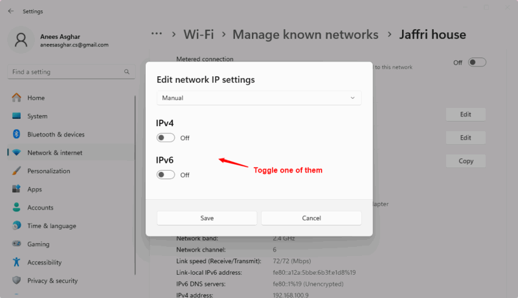
Task: Click the Network channel value 6
Action: (274, 250)
